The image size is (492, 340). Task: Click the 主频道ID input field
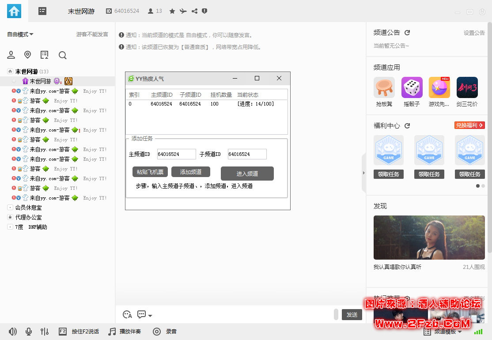(176, 154)
